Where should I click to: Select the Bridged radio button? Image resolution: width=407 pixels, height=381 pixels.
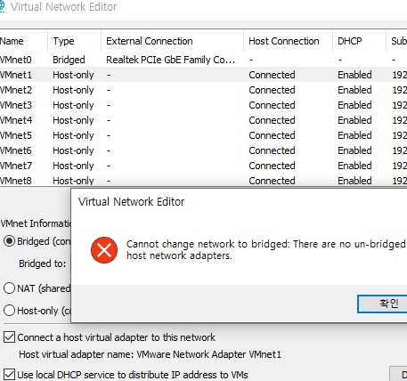pyautogui.click(x=9, y=241)
